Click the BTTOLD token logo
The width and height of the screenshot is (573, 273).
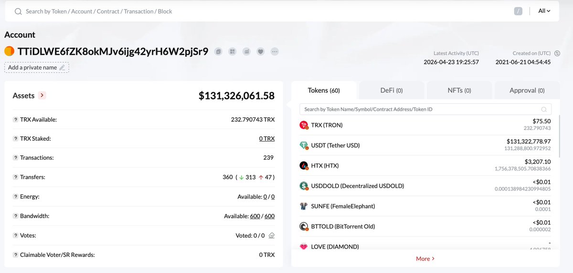[x=304, y=226]
